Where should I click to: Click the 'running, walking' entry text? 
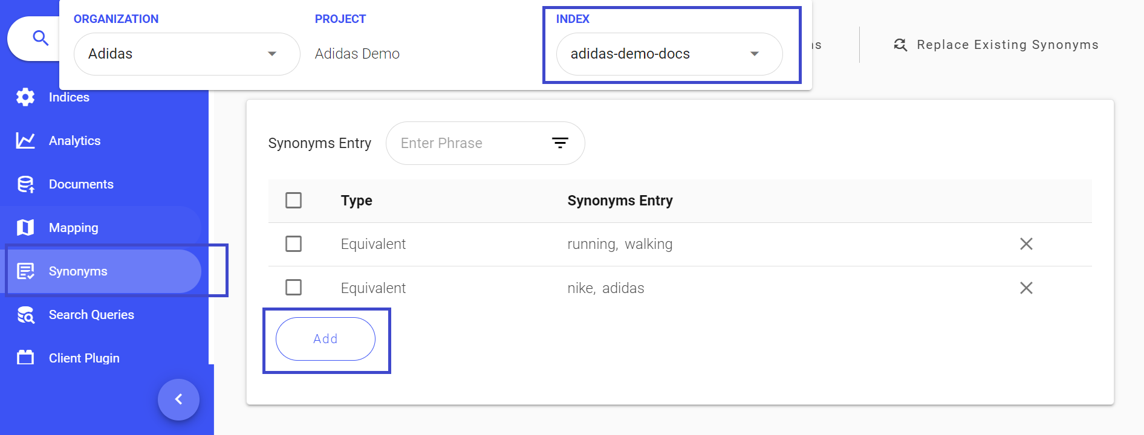pyautogui.click(x=620, y=244)
